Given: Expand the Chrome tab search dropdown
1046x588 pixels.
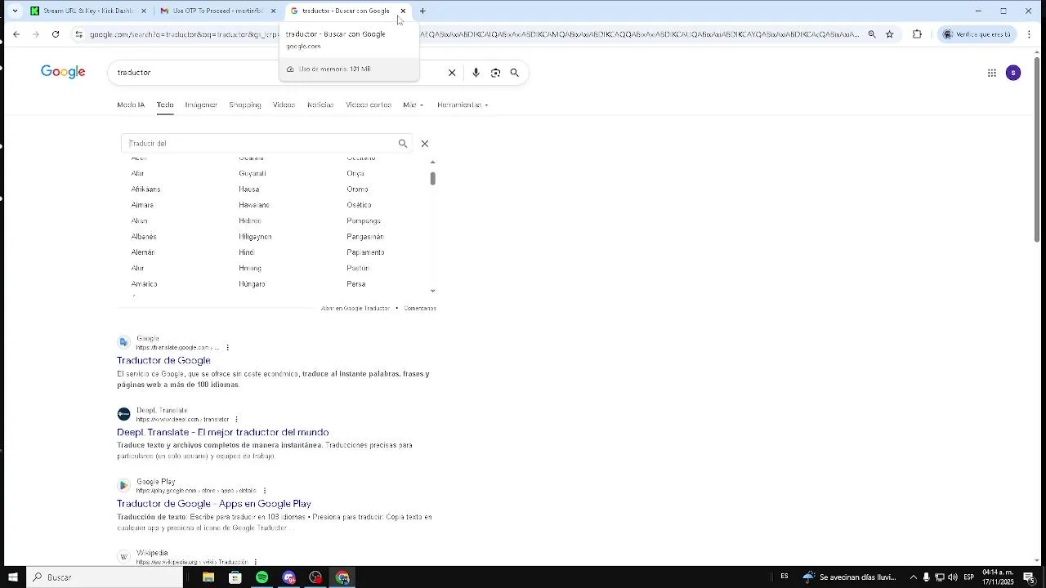Looking at the screenshot, I should pyautogui.click(x=15, y=11).
